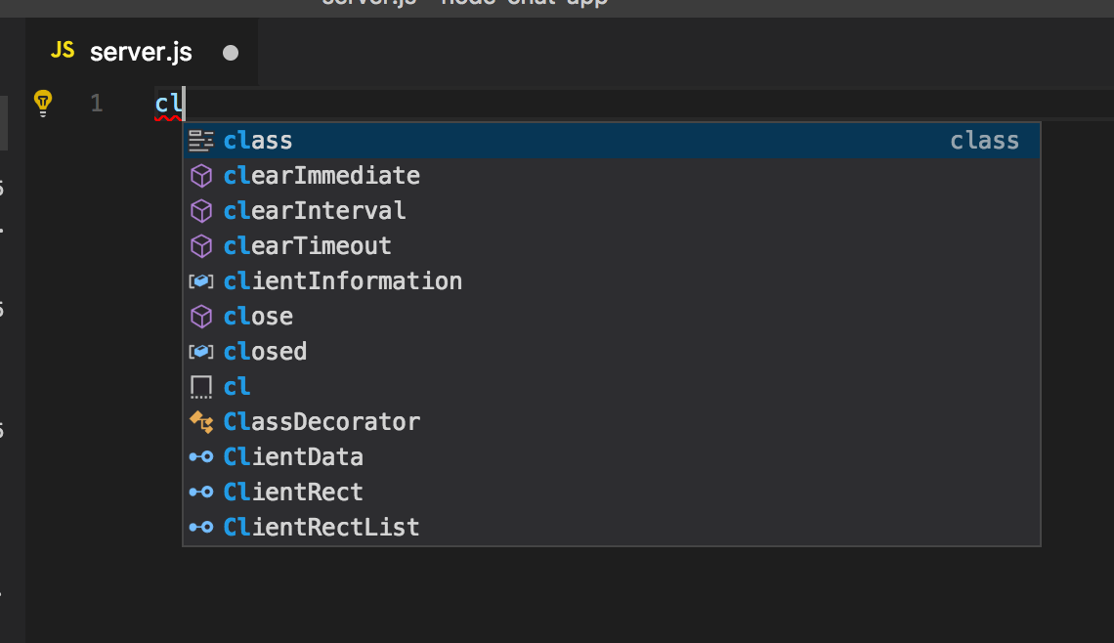The image size is (1114, 643).
Task: Choose clearTimeout from the suggestions
Action: point(612,246)
